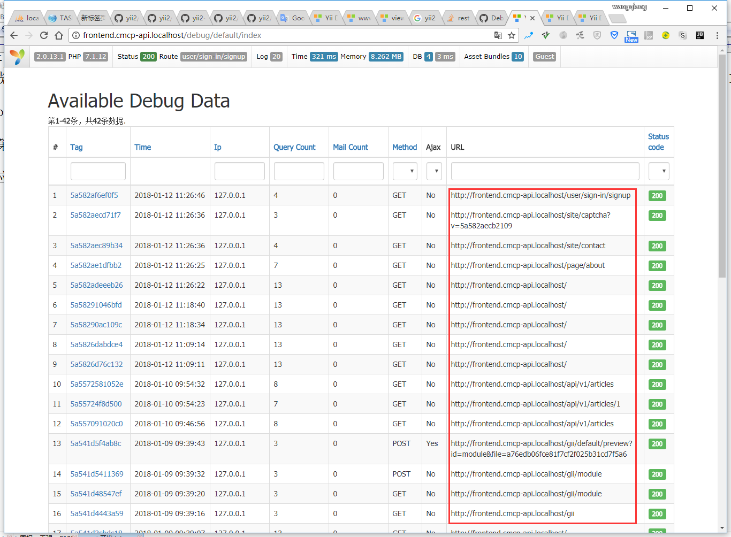Go back with the browser back arrow

[x=14, y=35]
